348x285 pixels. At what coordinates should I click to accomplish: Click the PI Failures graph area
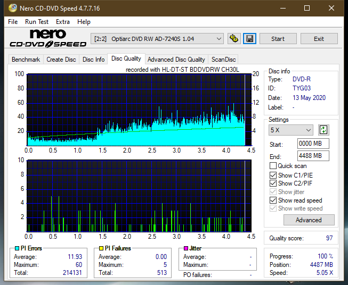coord(139,196)
